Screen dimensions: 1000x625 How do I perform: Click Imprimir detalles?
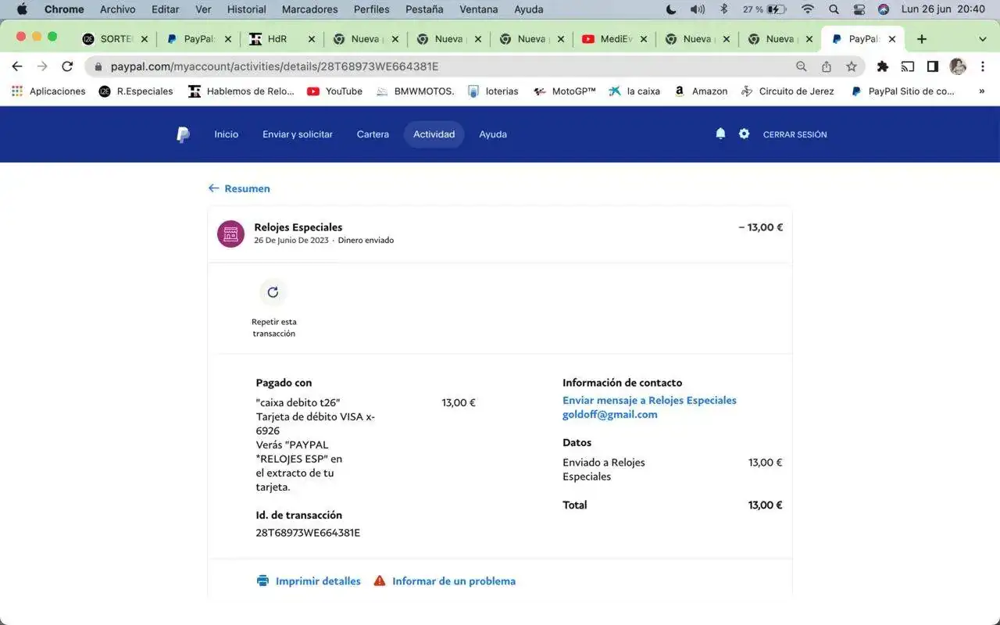(x=318, y=580)
